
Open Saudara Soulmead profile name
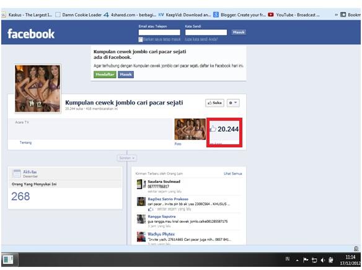[x=164, y=181]
